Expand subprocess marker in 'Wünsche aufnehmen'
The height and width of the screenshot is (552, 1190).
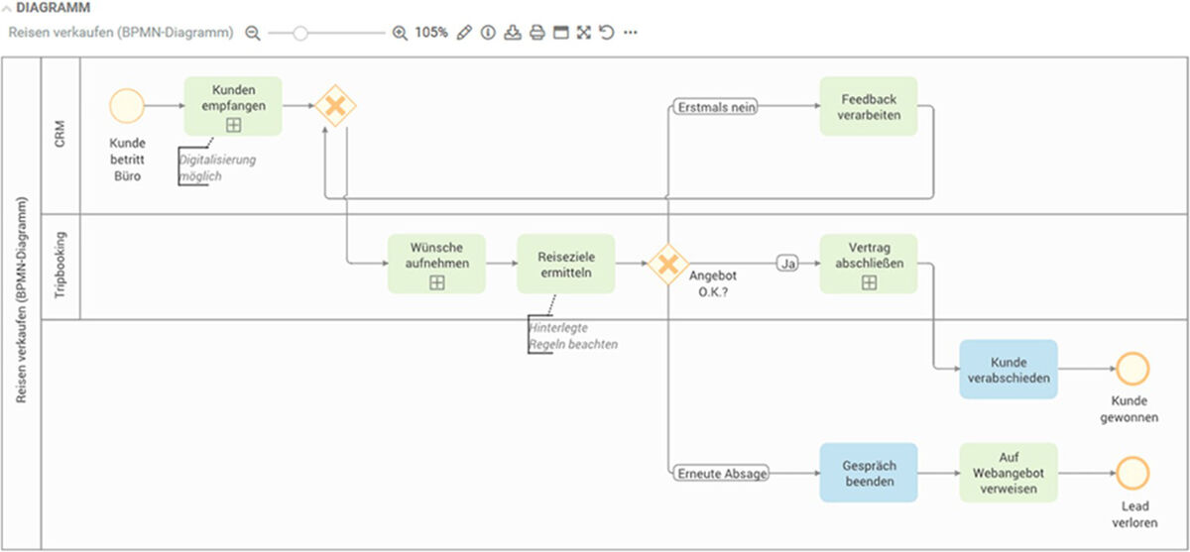[436, 282]
